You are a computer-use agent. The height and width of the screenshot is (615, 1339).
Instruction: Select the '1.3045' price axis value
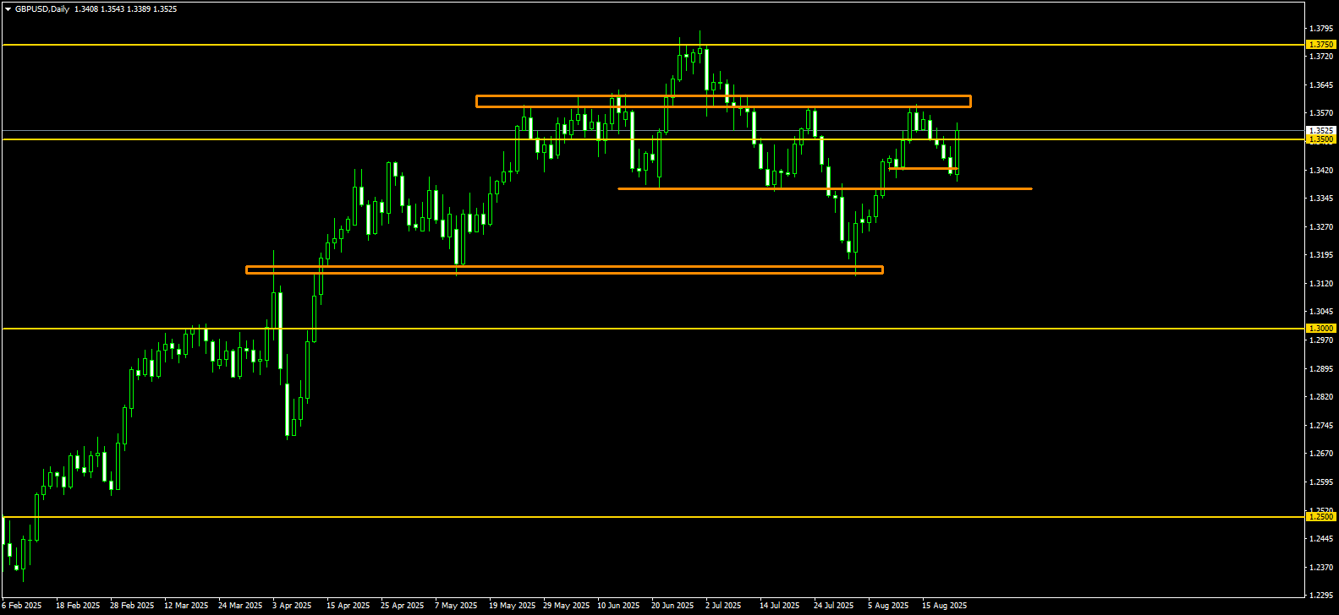(1321, 312)
